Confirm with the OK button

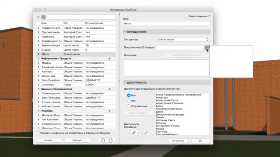point(200,140)
